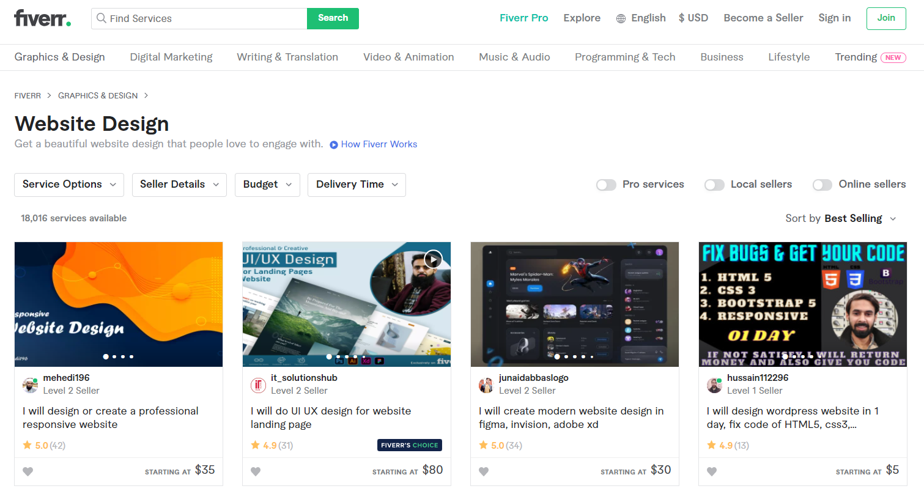
Task: Toggle Online sellers switch
Action: [822, 185]
